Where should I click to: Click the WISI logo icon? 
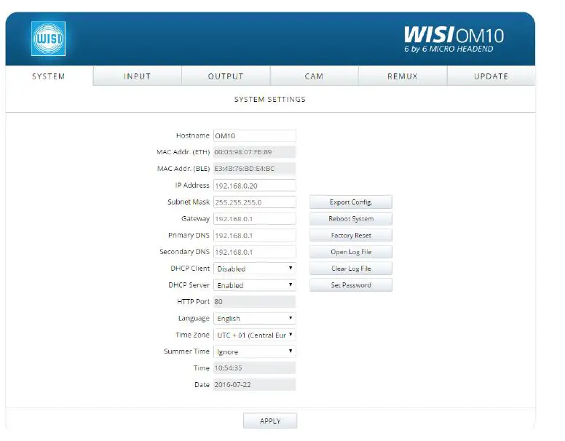48,39
